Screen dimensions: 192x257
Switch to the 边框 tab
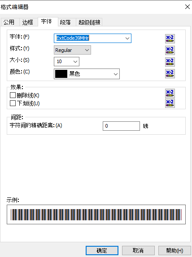click(x=28, y=22)
